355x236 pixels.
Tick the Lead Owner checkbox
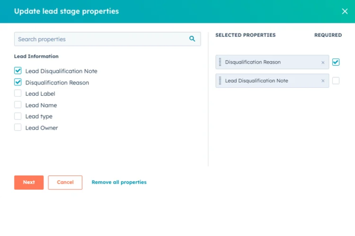click(18, 127)
